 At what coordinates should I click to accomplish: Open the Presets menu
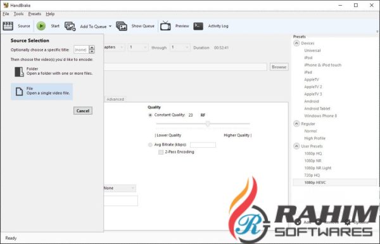pos(35,14)
